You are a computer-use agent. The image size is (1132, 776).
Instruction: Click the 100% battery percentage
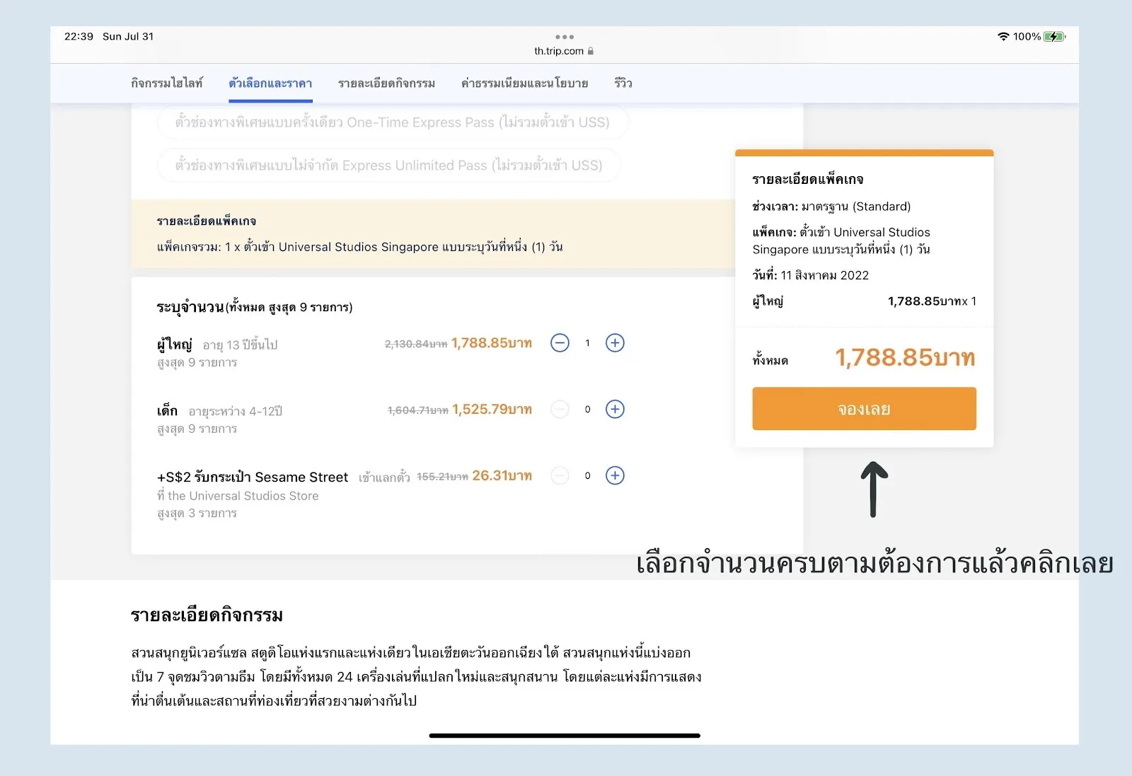tap(1027, 37)
